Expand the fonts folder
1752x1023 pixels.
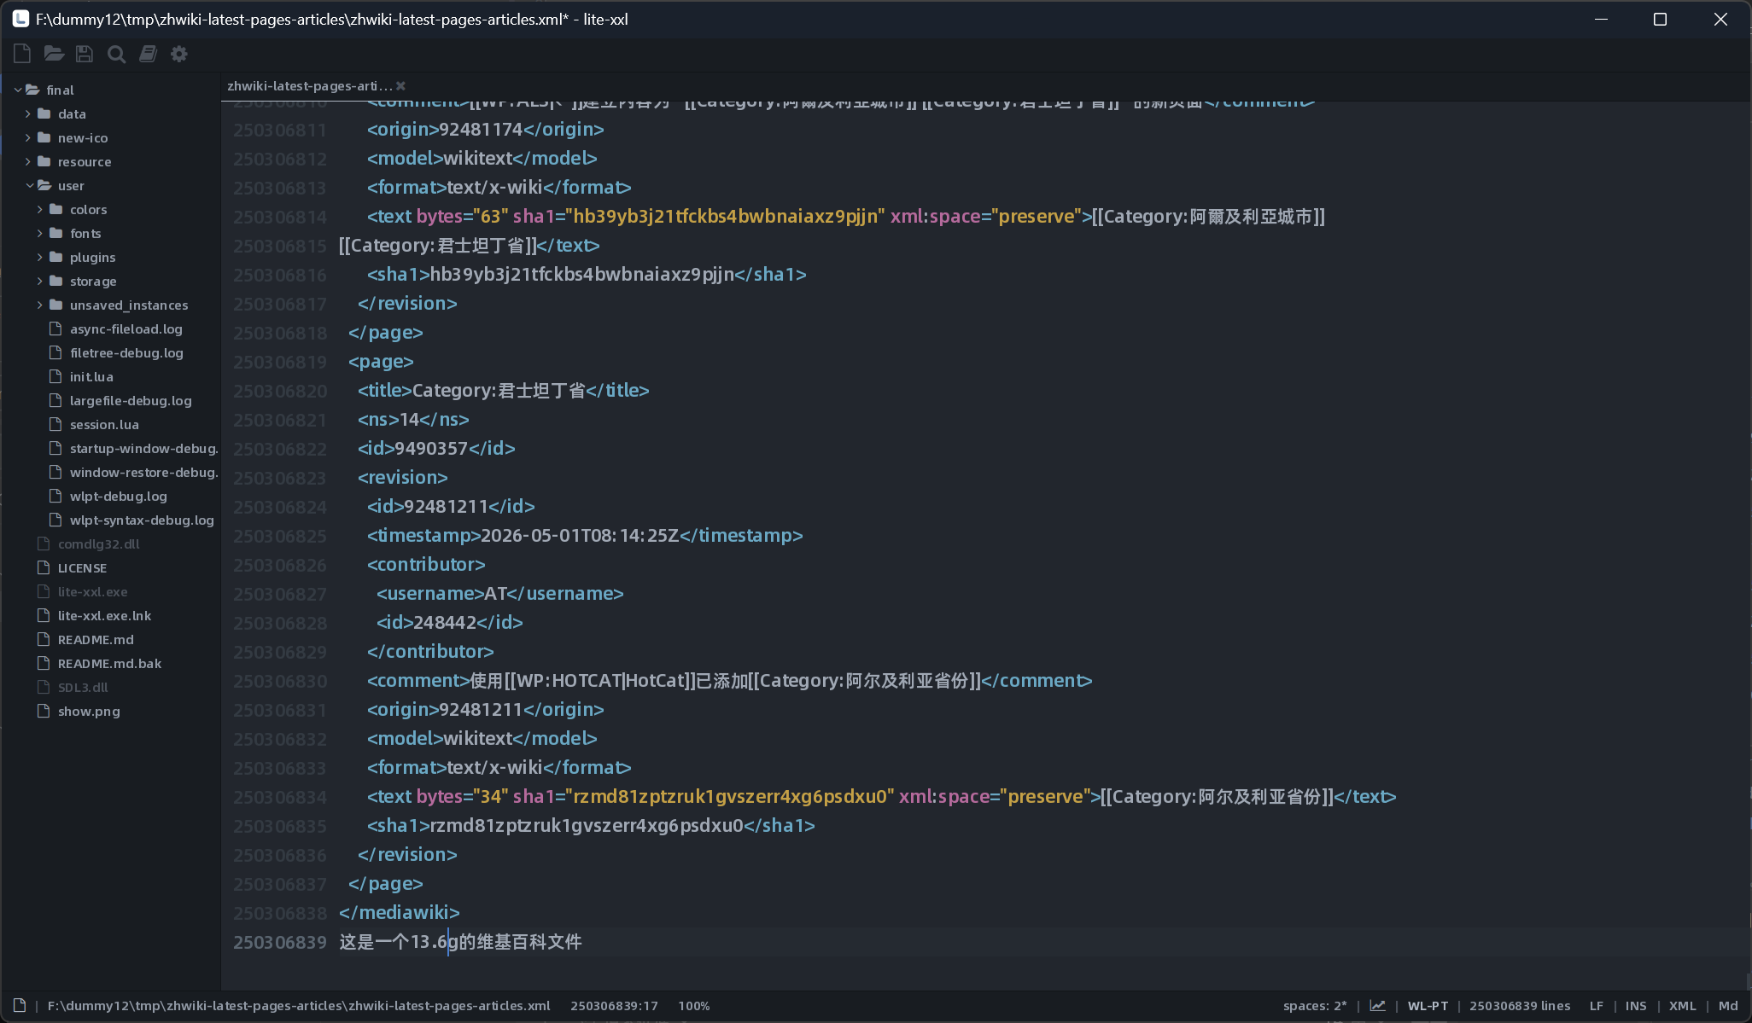[x=40, y=233]
